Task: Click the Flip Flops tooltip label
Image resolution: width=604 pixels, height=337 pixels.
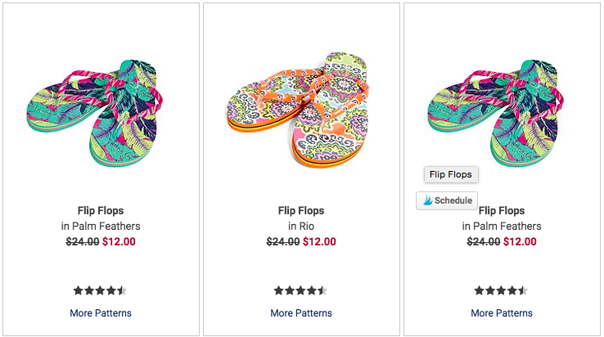Action: pyautogui.click(x=450, y=174)
